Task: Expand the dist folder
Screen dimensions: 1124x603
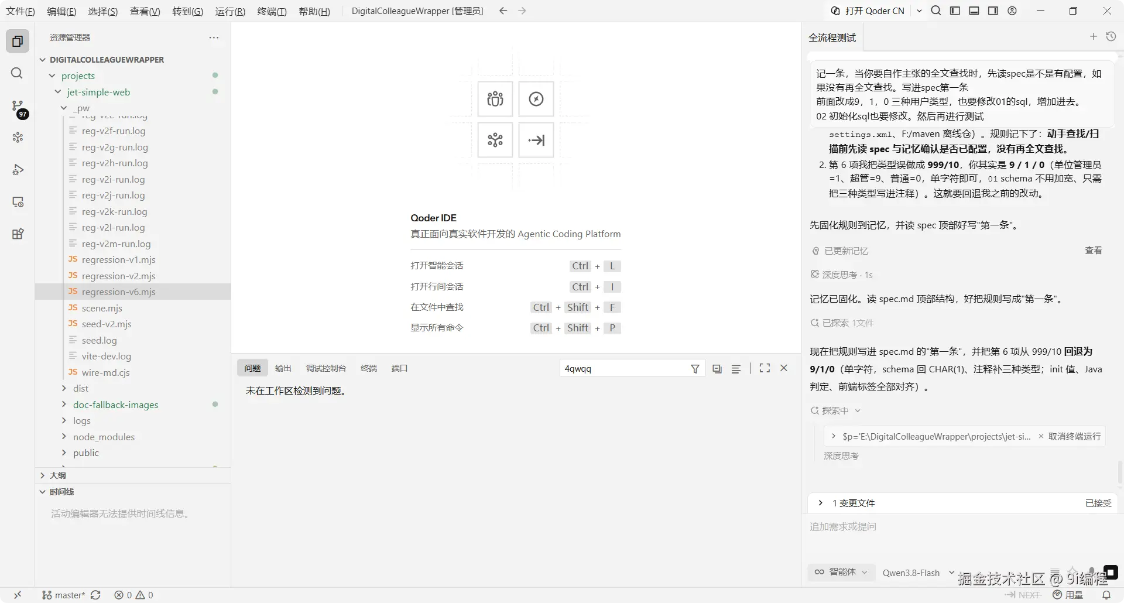Action: coord(64,388)
